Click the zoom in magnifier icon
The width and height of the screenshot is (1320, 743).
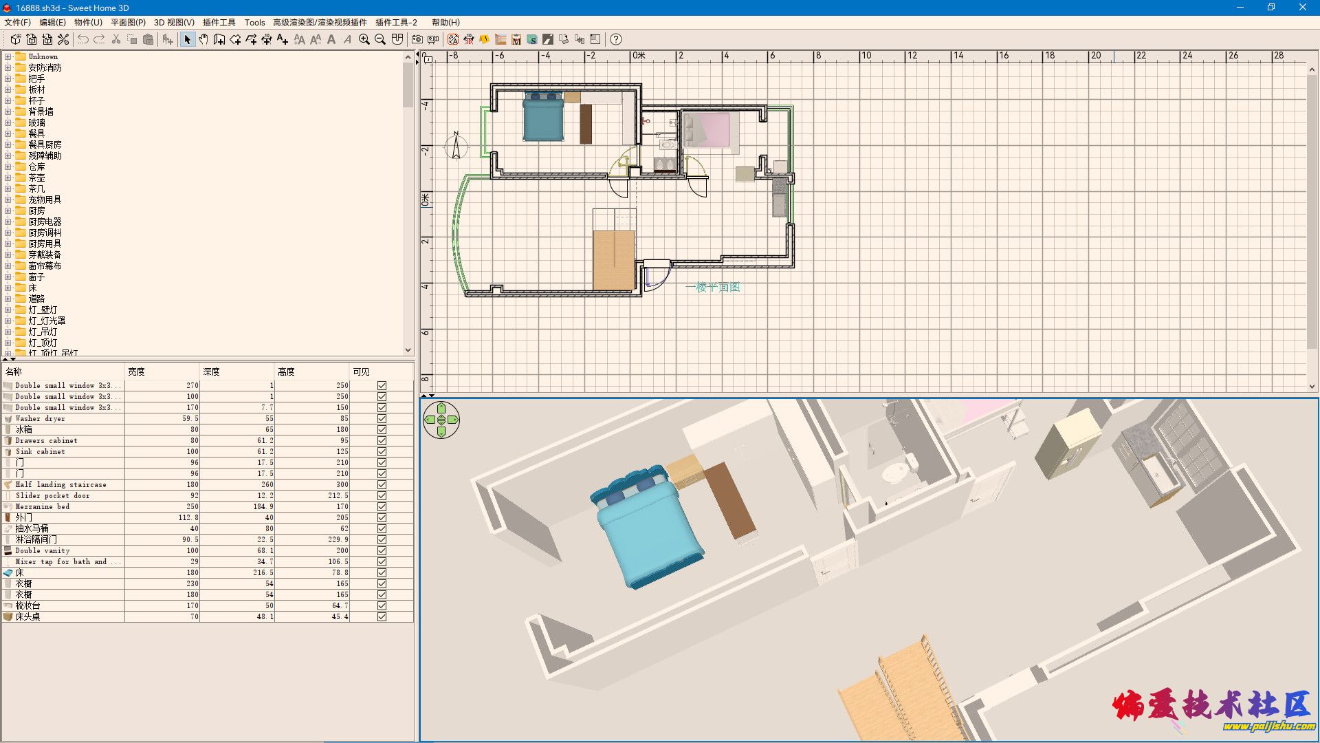click(364, 39)
